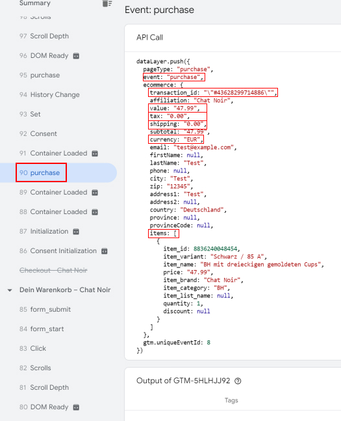Click the tag icon next to 96 DOM Ready

[76, 56]
